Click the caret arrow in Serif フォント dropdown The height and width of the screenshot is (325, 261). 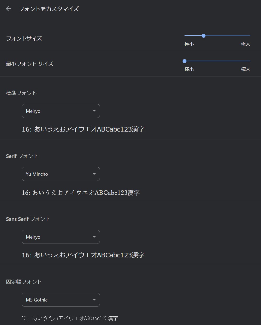tap(94, 174)
